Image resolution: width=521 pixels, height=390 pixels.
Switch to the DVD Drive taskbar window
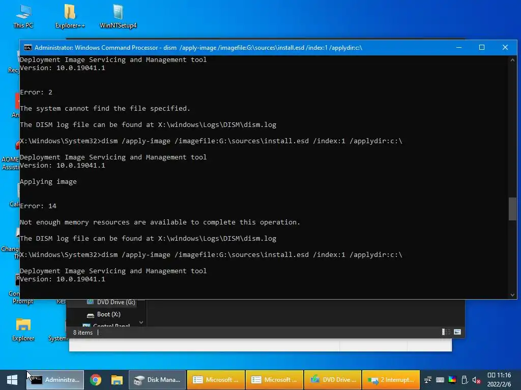[x=333, y=380]
